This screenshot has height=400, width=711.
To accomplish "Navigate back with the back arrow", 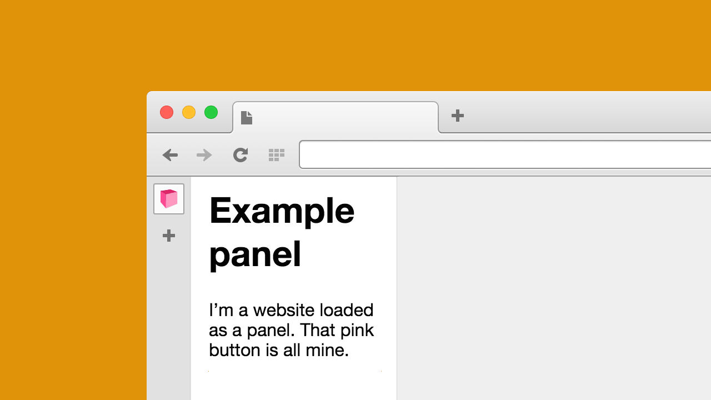I will pos(170,155).
